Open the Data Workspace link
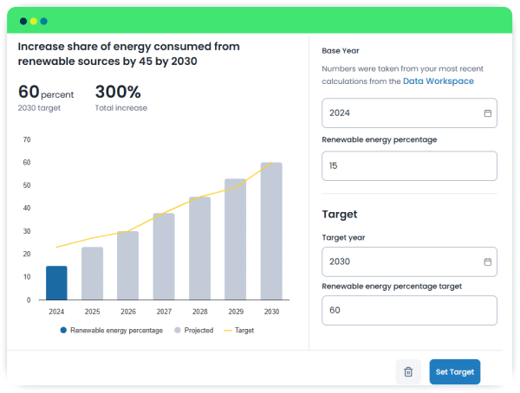 coord(438,81)
